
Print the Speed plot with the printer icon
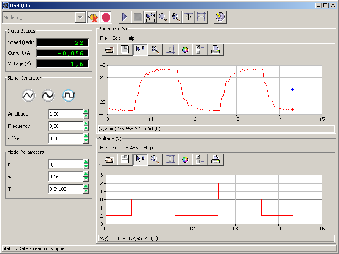pos(216,50)
